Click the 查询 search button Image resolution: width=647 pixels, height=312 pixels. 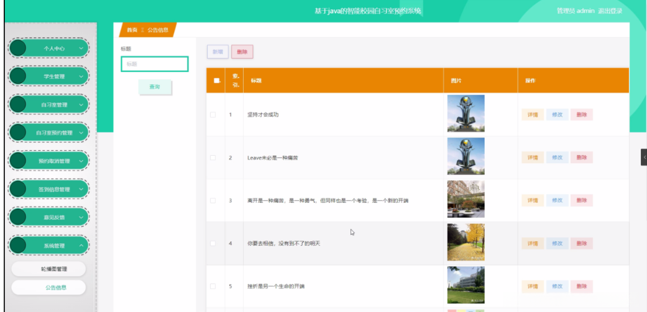155,87
